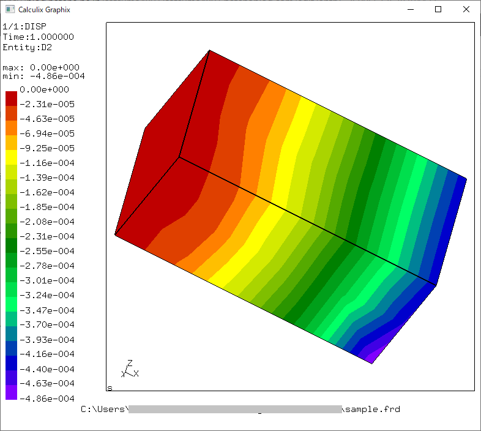Viewport: 481px width, 431px height.
Task: Click the 1/1:DISP dataset label
Action: coord(24,26)
